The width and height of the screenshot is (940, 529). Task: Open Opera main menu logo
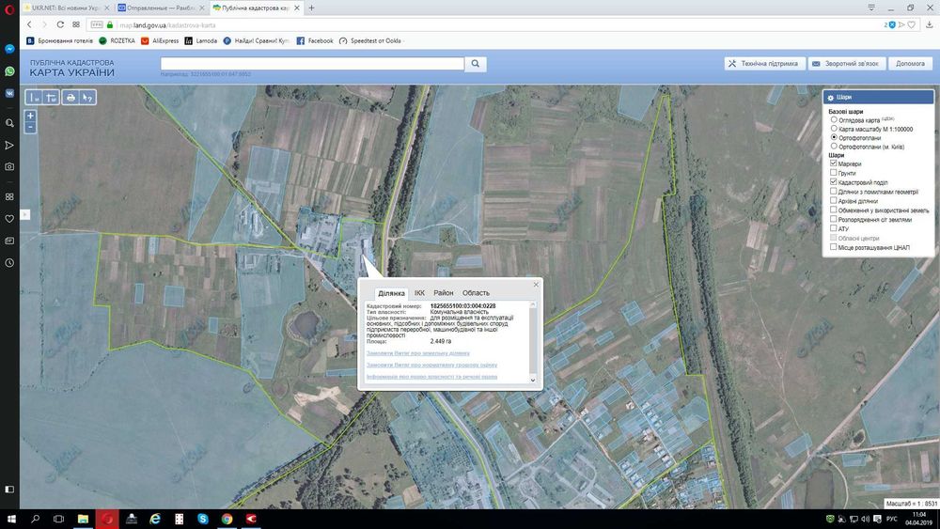pyautogui.click(x=9, y=8)
